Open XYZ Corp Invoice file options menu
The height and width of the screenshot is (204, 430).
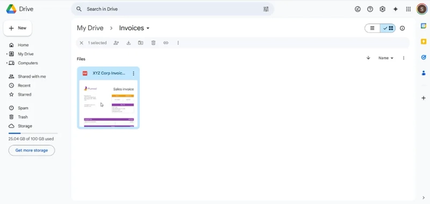(133, 74)
